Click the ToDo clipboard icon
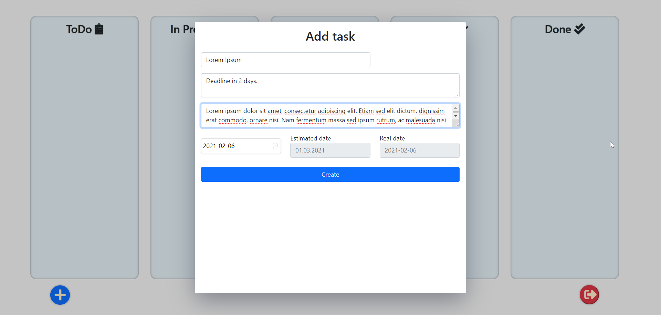 click(x=99, y=29)
